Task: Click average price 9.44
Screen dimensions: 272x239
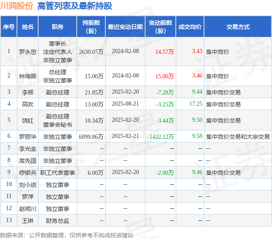Action: click(197, 92)
